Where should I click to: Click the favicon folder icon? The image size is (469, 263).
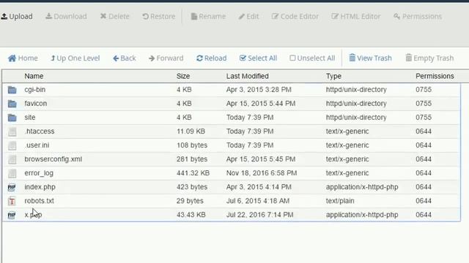pos(12,104)
